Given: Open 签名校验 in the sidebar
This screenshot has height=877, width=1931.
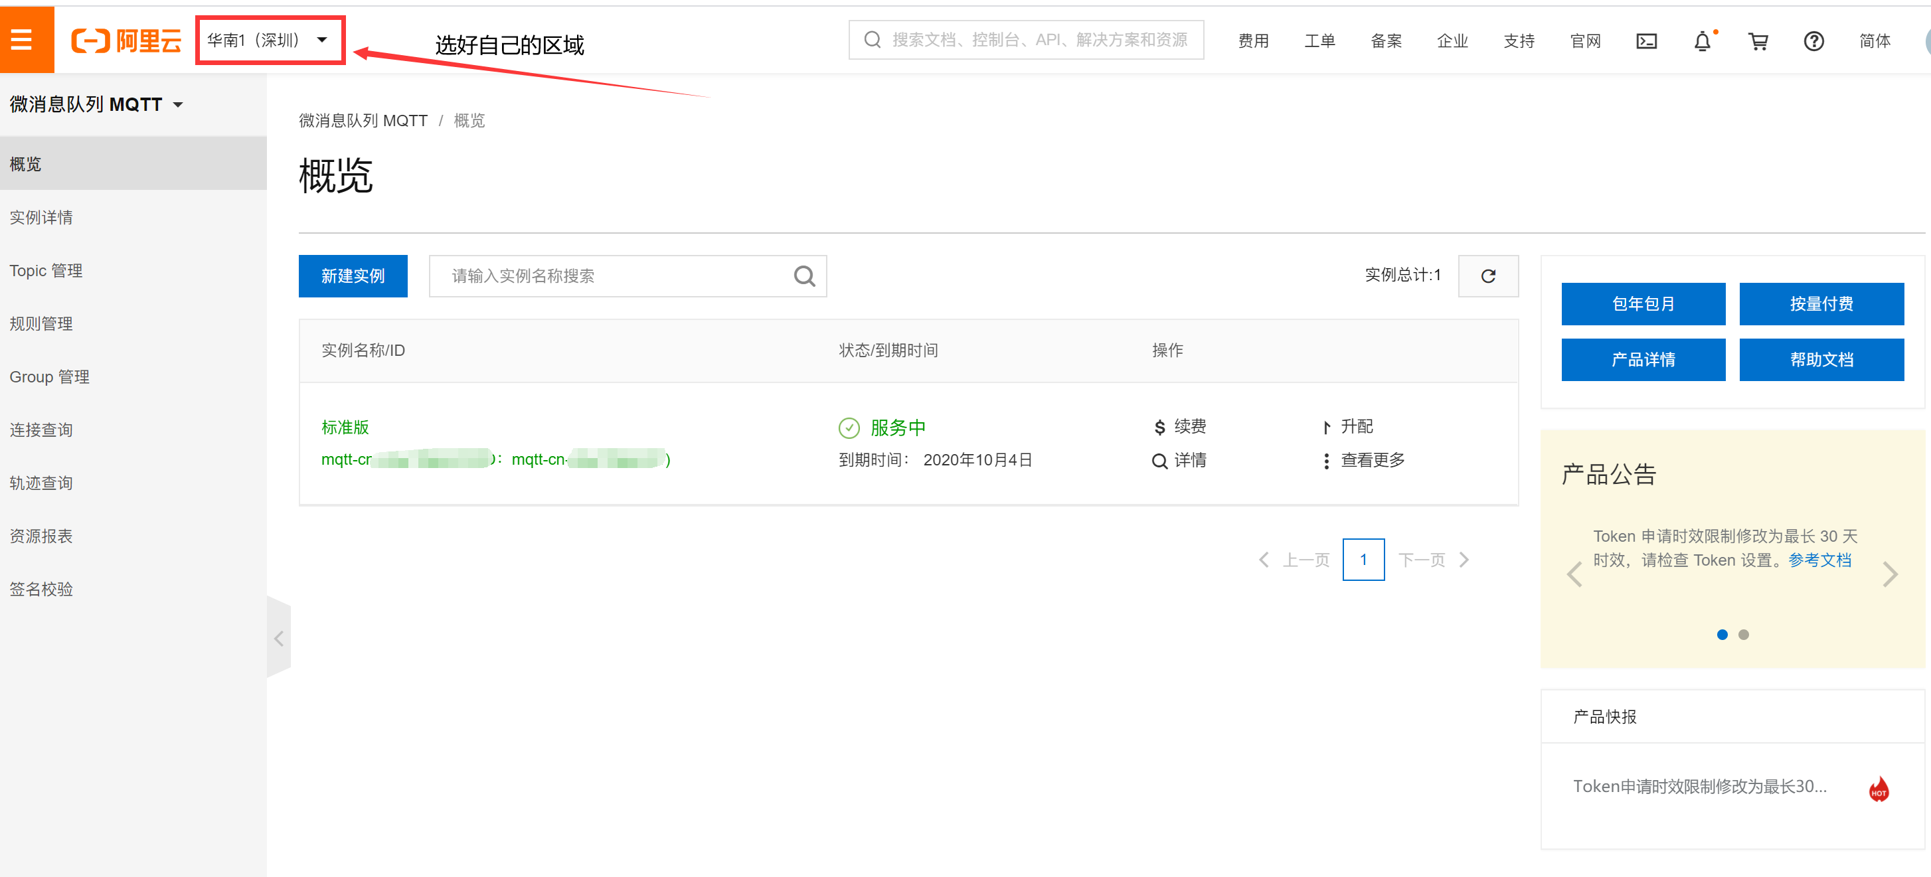Looking at the screenshot, I should (x=133, y=589).
